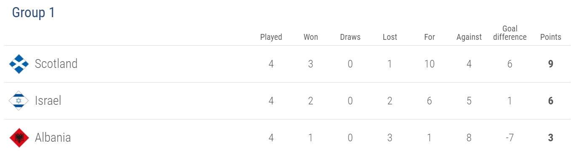The image size is (571, 153).
Task: Open the Albania team link
Action: click(53, 137)
